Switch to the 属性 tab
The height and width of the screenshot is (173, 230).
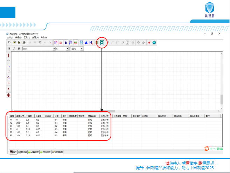(x=13, y=152)
